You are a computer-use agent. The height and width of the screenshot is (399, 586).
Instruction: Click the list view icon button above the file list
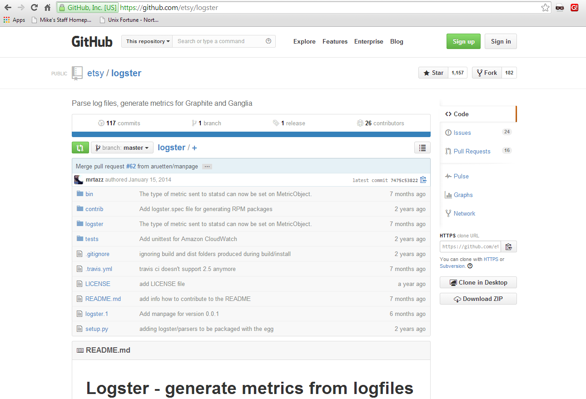[x=422, y=148]
